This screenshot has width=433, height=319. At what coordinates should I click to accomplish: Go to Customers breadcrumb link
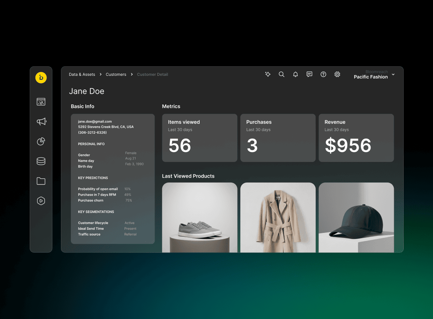click(x=116, y=74)
